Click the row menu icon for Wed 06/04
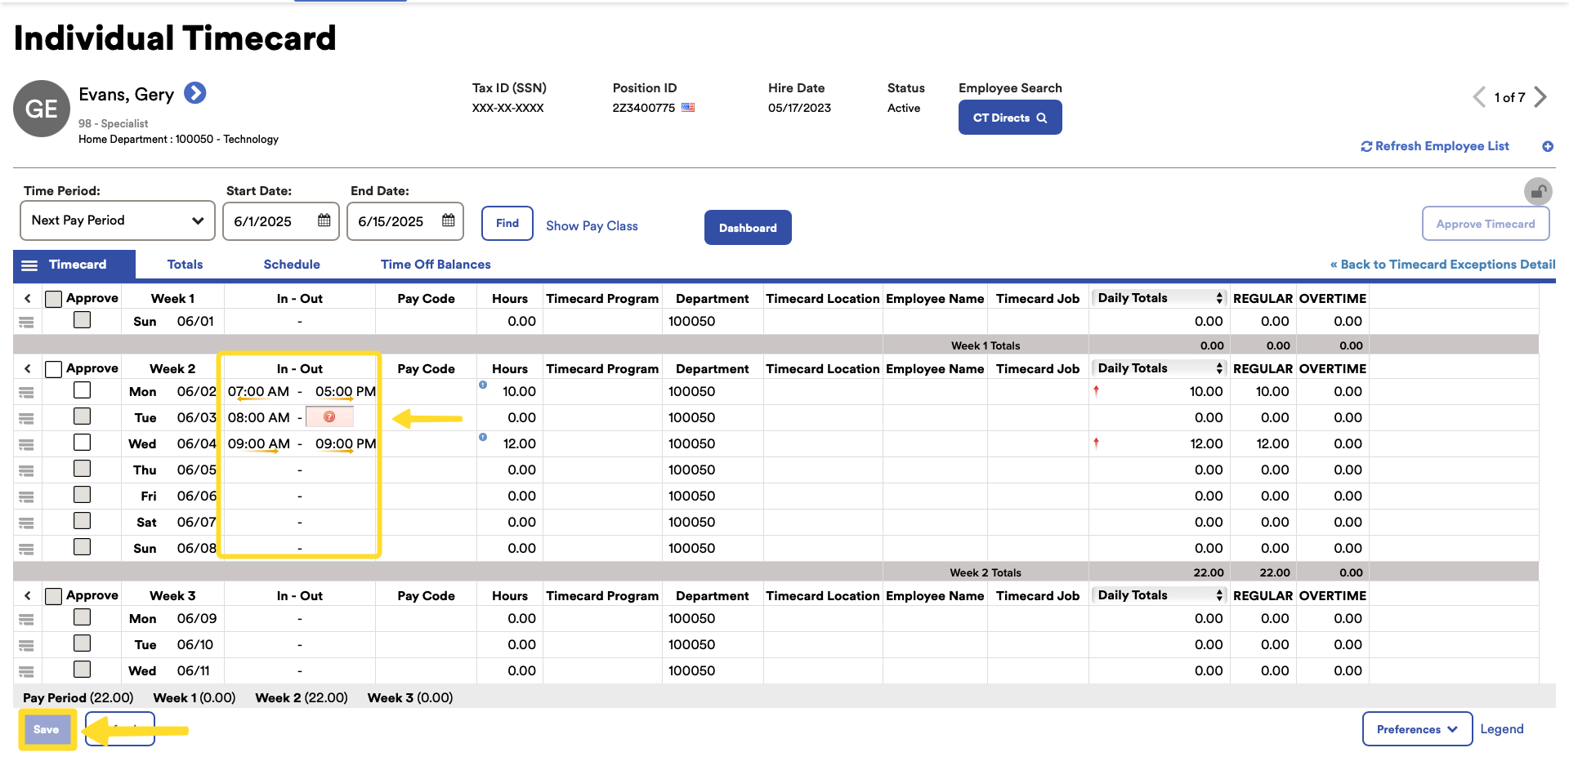1569x779 pixels. click(x=26, y=444)
